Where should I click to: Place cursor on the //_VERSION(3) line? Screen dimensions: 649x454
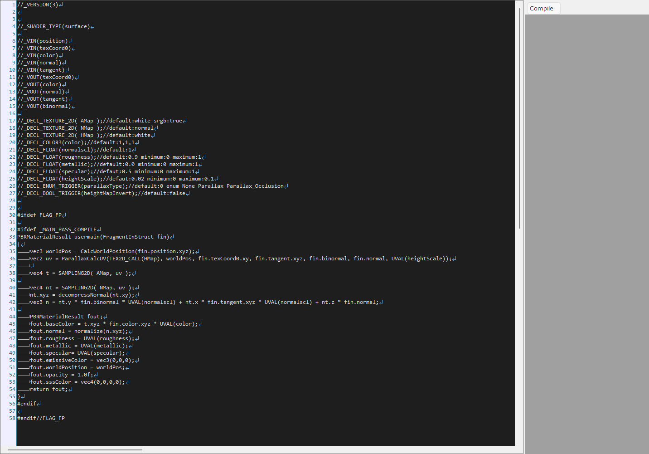coord(38,5)
